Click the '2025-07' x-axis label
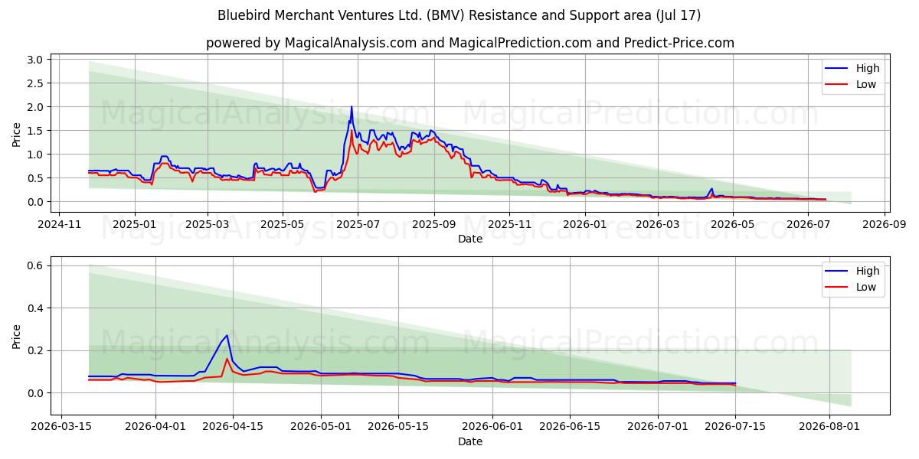The image size is (919, 459). click(356, 224)
